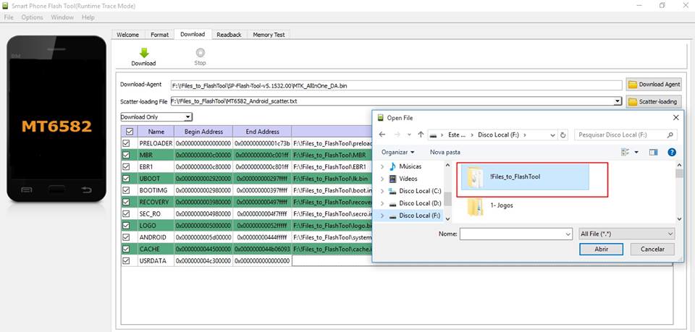Open the Help menu

point(88,17)
